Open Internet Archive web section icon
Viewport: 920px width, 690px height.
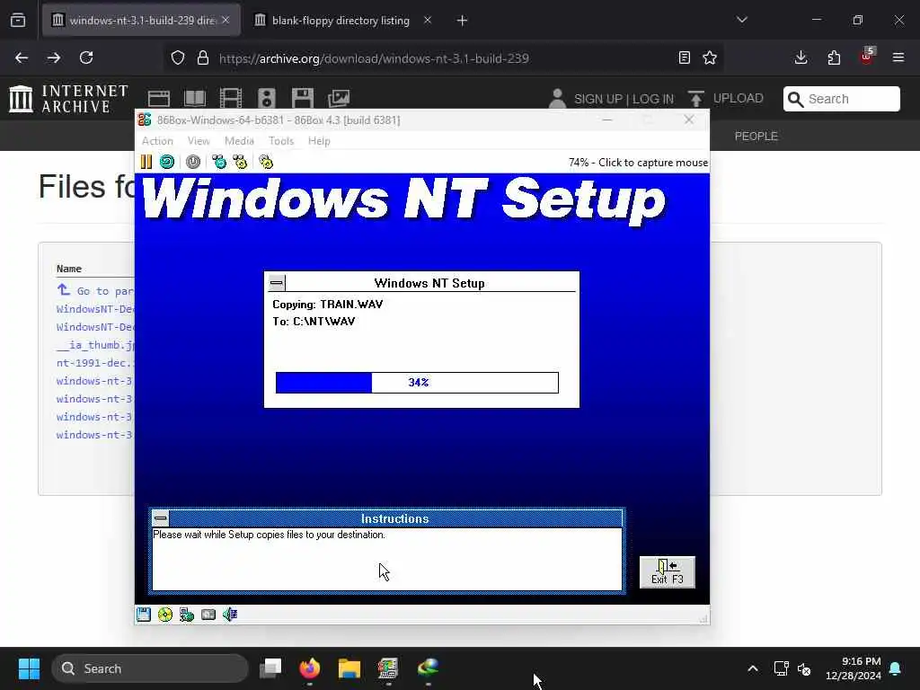[x=158, y=98]
